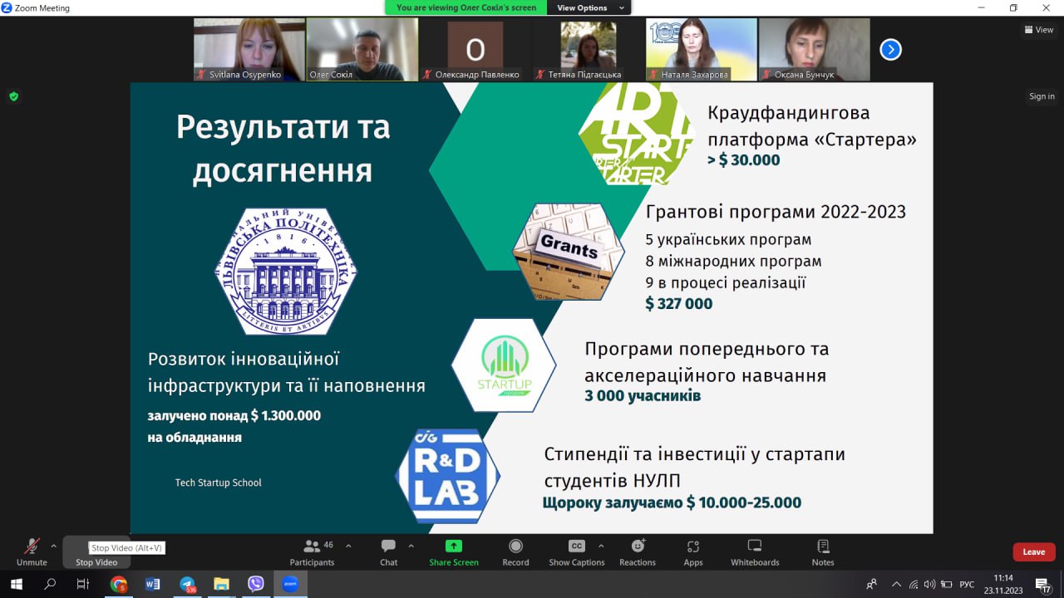Expand audio options arrow beside Unmute
Image resolution: width=1064 pixels, height=598 pixels.
(x=54, y=546)
